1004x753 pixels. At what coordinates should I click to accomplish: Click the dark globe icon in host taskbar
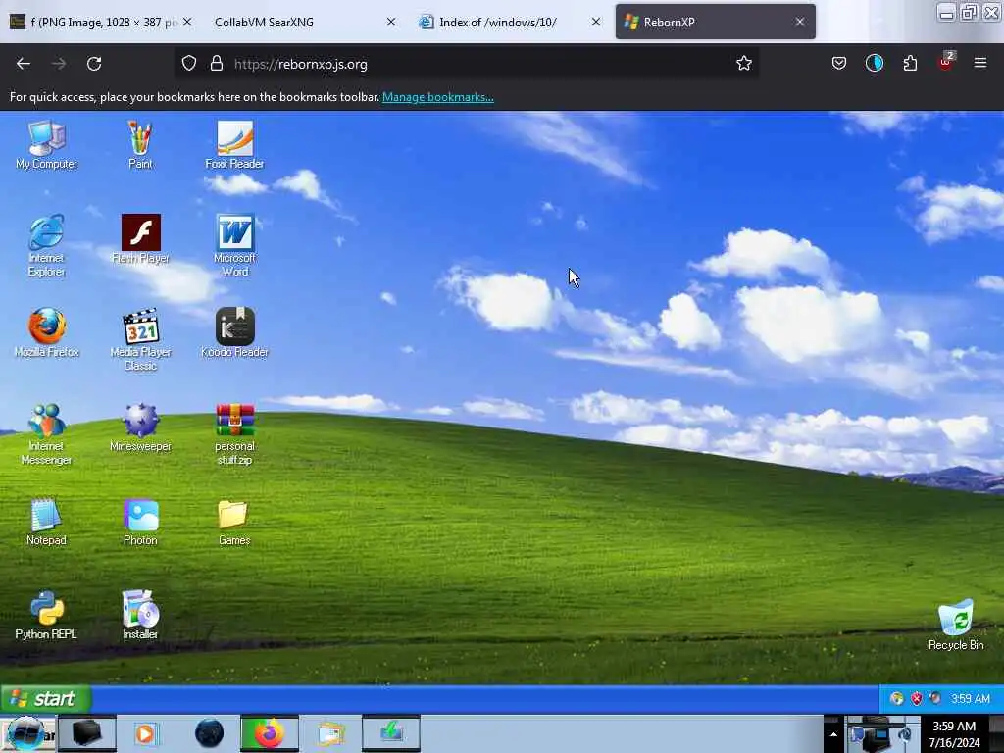tap(209, 733)
